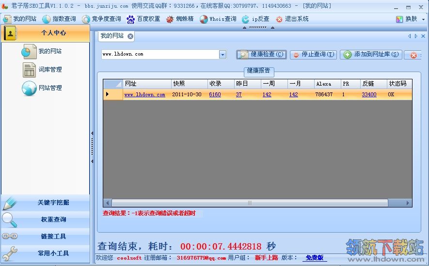The width and height of the screenshot is (429, 266).
Task: Open 网站管理 globe item
Action: (42, 88)
